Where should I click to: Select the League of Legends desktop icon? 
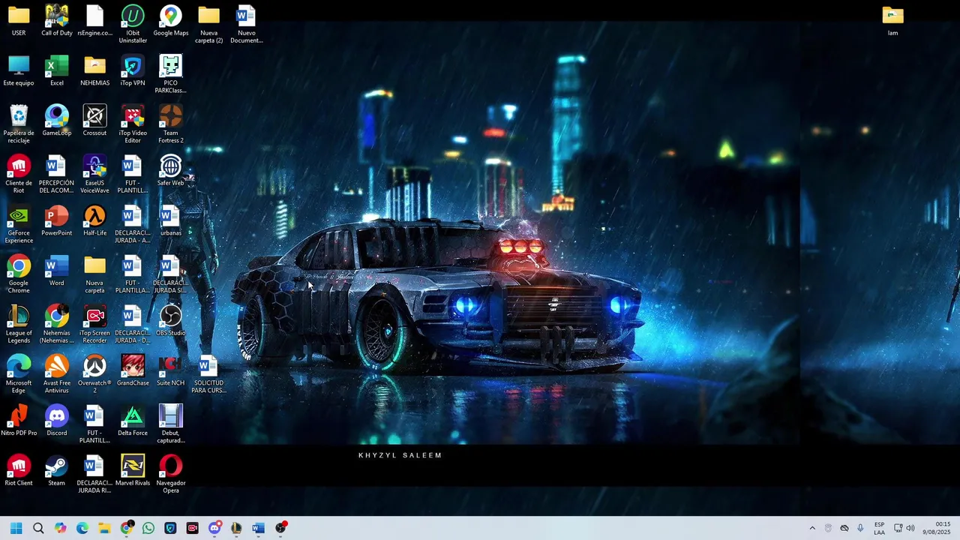coord(19,324)
